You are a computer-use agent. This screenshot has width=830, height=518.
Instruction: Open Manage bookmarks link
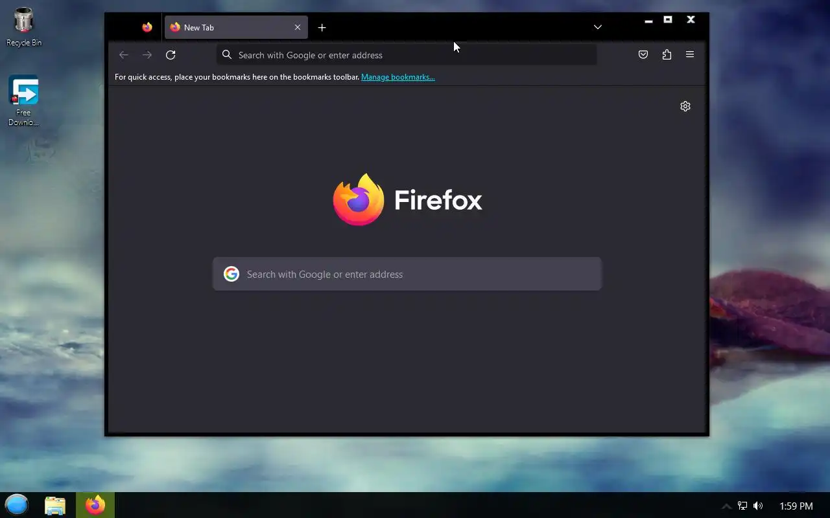(398, 77)
